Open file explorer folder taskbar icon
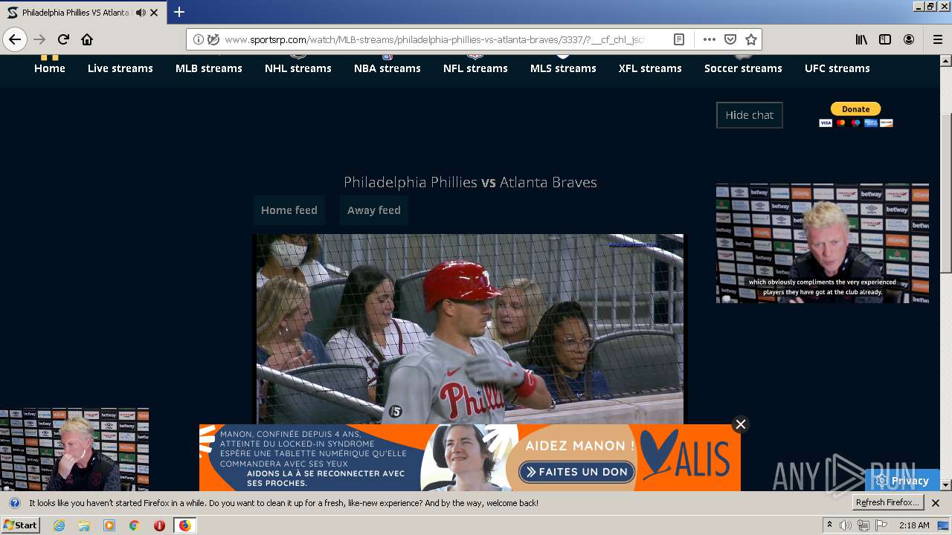Screen dimensions: 952x535 point(84,525)
